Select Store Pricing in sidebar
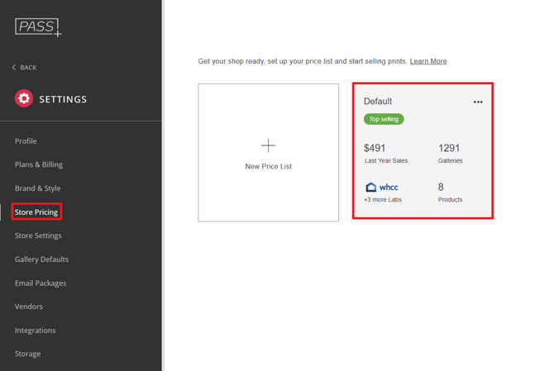The image size is (554, 371). coord(36,212)
